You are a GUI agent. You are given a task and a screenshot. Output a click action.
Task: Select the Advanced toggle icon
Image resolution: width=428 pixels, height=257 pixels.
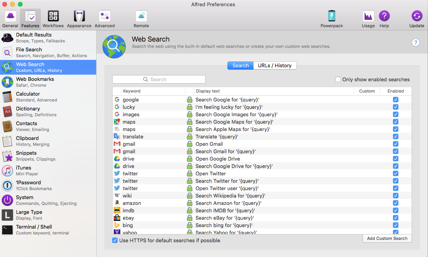(104, 16)
